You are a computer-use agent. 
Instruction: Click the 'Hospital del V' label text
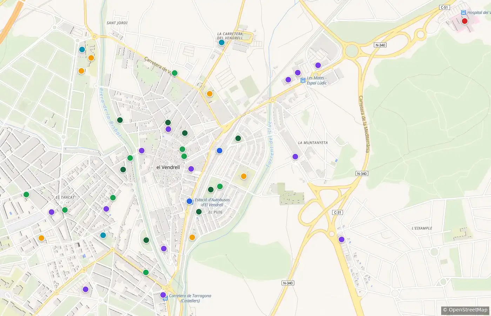pos(478,13)
